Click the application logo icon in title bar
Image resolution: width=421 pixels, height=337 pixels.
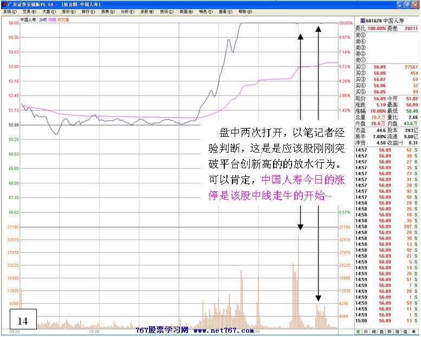click(x=4, y=4)
